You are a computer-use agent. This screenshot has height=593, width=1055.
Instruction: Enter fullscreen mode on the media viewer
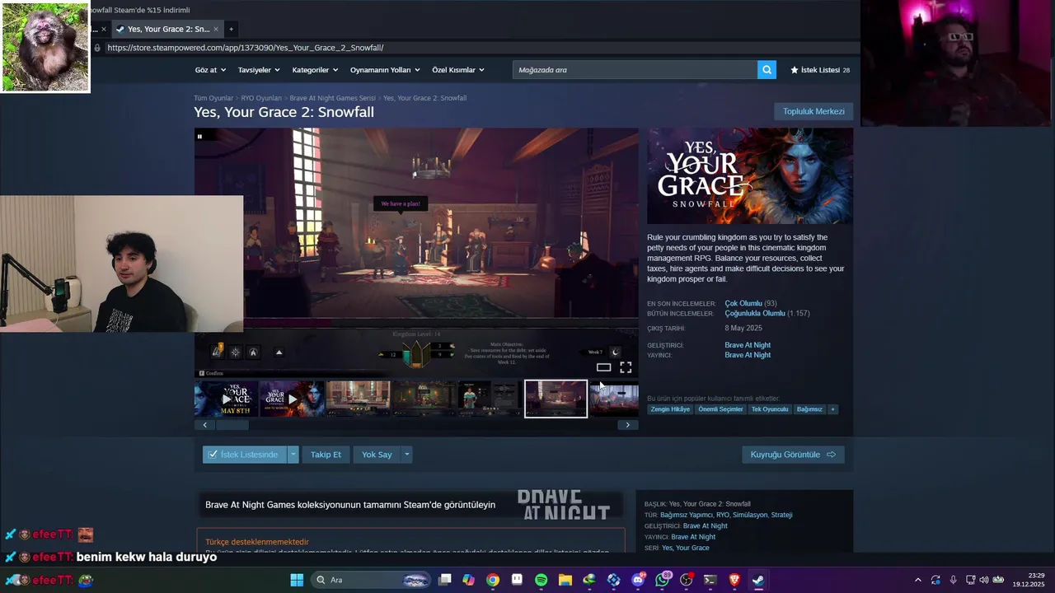tap(626, 367)
